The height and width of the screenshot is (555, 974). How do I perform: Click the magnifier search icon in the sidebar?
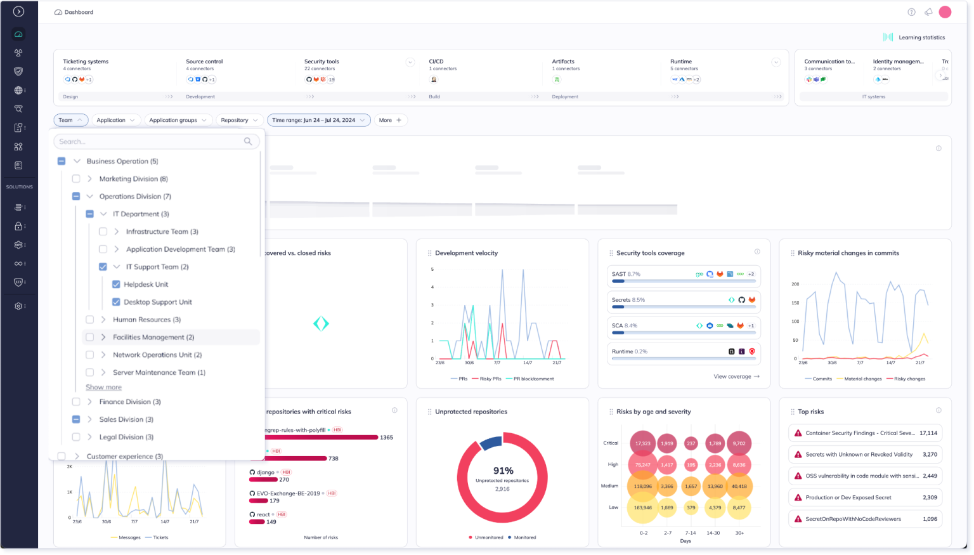tap(18, 108)
